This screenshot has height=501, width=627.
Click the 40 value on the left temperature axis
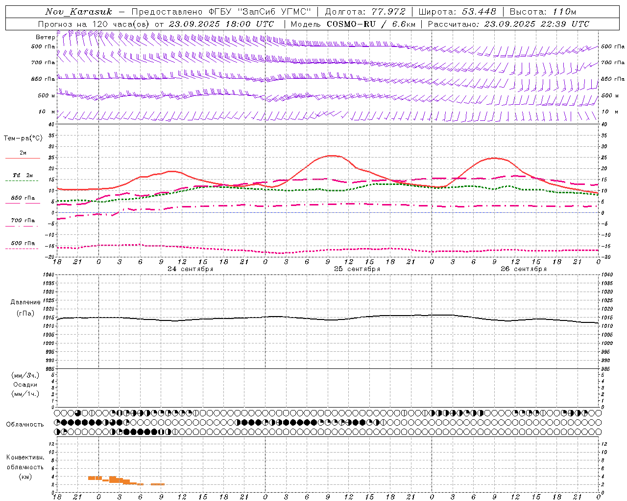pyautogui.click(x=52, y=124)
